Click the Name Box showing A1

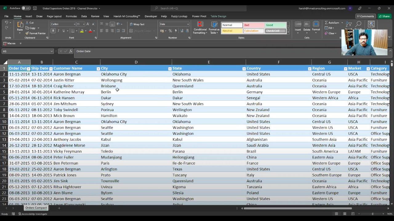tap(28, 51)
